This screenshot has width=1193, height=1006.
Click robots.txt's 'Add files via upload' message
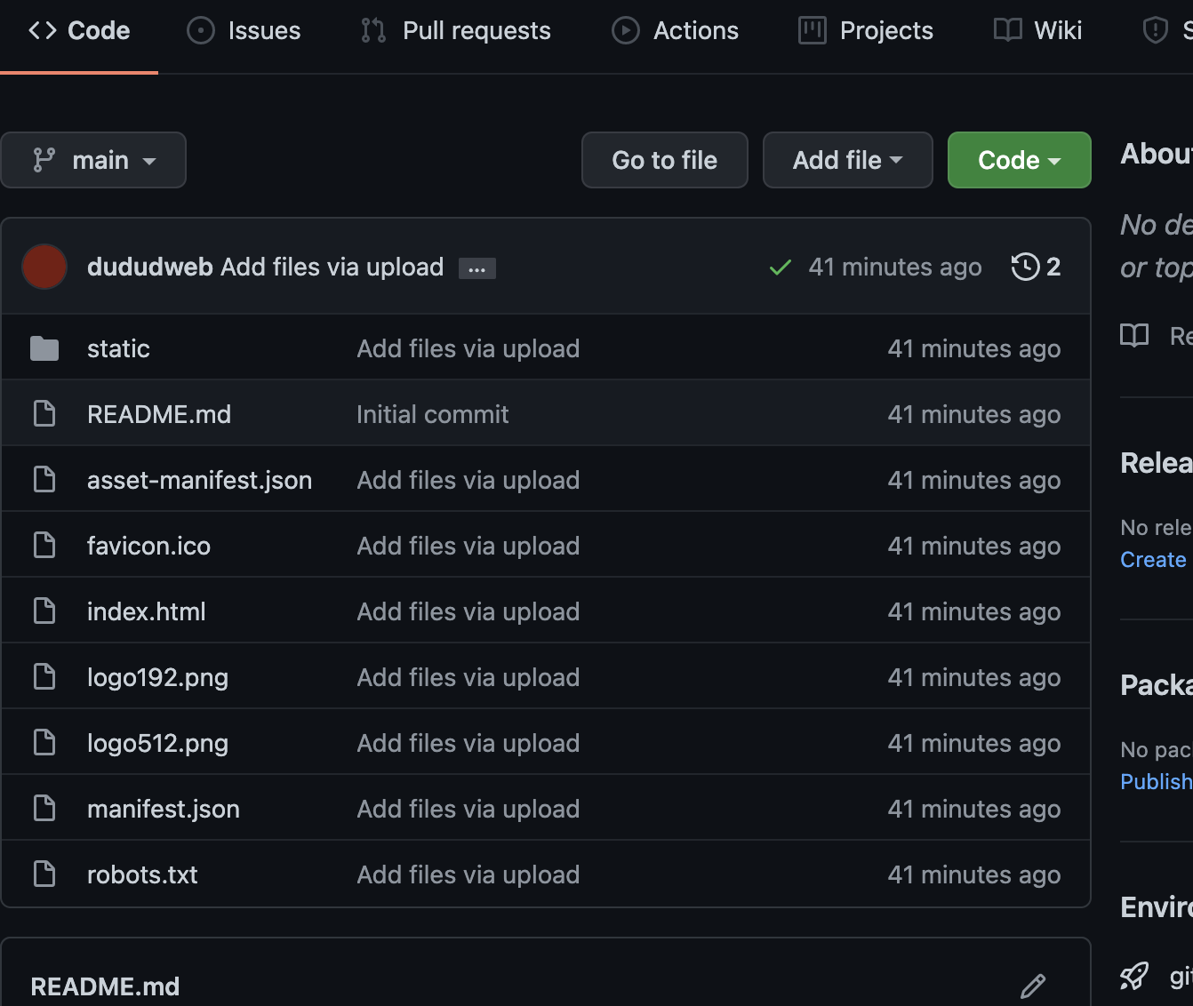pyautogui.click(x=468, y=874)
